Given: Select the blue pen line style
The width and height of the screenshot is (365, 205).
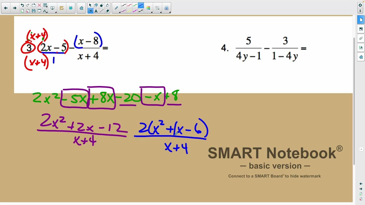Looking at the screenshot, I should click(x=141, y=5).
